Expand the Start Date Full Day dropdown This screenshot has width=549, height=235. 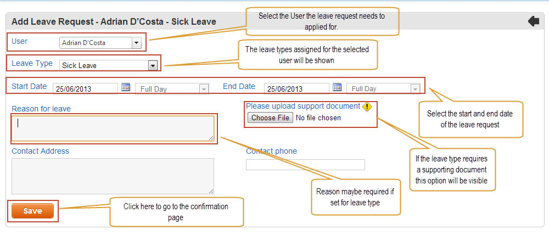[172, 89]
